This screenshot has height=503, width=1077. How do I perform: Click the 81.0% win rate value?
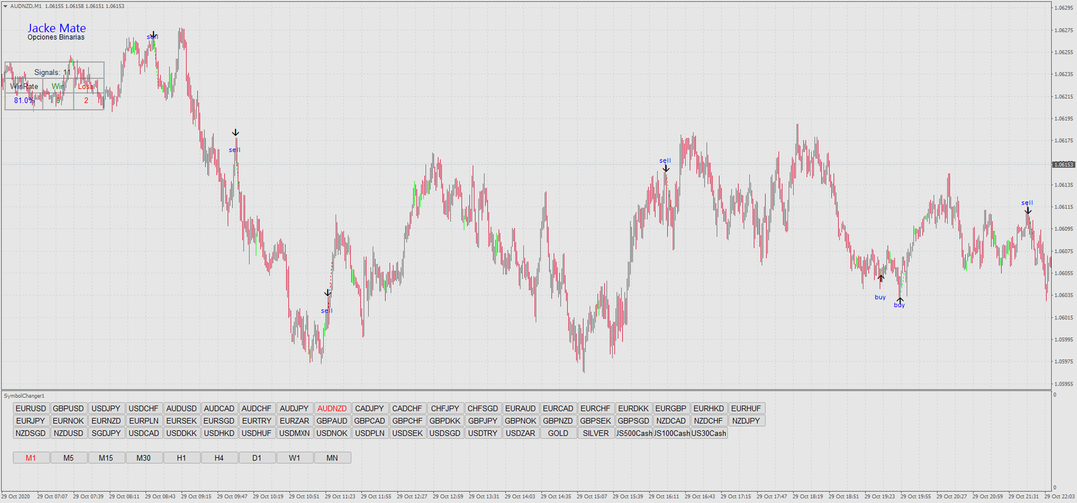(24, 100)
